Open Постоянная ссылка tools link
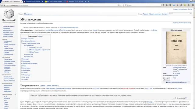 [x=10, y=65]
